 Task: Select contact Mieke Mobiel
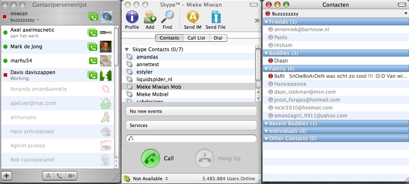click(188, 94)
